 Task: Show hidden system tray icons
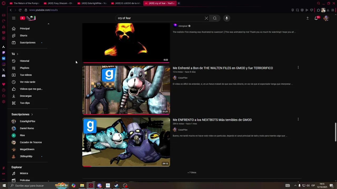pyautogui.click(x=295, y=186)
